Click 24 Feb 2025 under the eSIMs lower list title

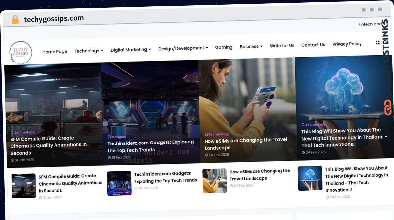point(244,186)
